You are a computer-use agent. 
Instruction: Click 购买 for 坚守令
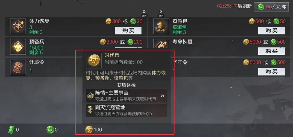click(x=271, y=71)
